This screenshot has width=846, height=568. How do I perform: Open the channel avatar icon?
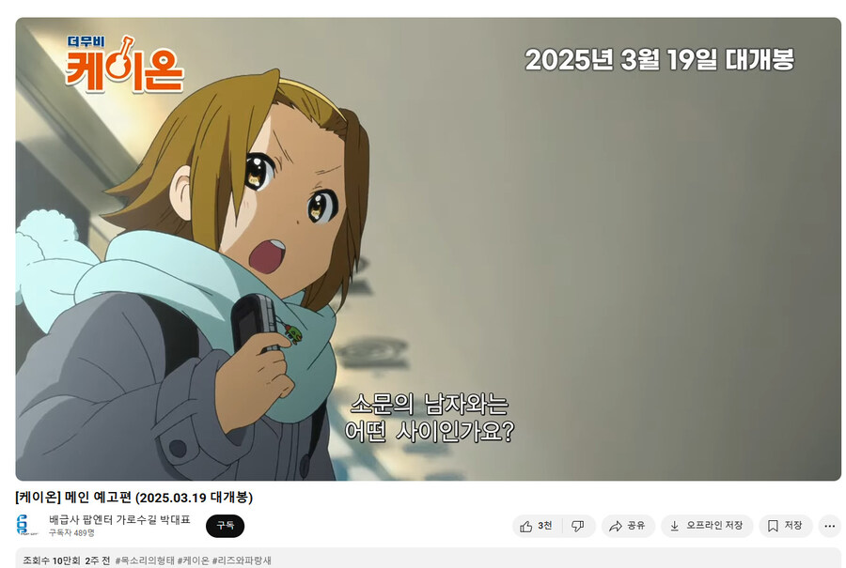[x=26, y=525]
